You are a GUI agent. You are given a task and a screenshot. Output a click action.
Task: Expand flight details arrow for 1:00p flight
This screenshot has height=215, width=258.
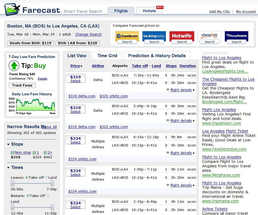pyautogui.click(x=194, y=185)
